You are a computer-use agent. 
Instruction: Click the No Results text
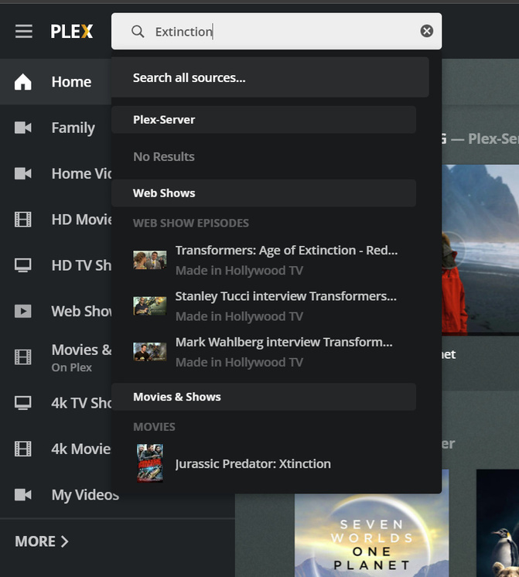pos(164,157)
